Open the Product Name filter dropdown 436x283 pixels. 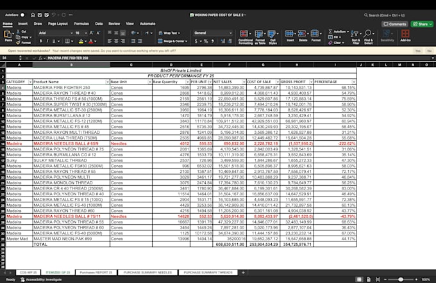coord(107,82)
